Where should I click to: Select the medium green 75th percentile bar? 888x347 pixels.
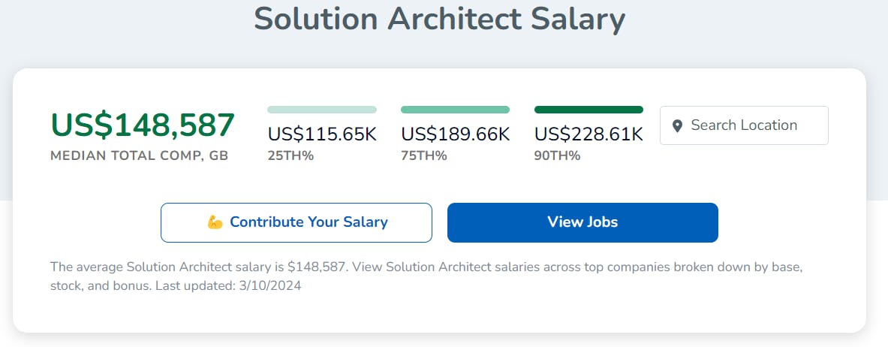456,110
